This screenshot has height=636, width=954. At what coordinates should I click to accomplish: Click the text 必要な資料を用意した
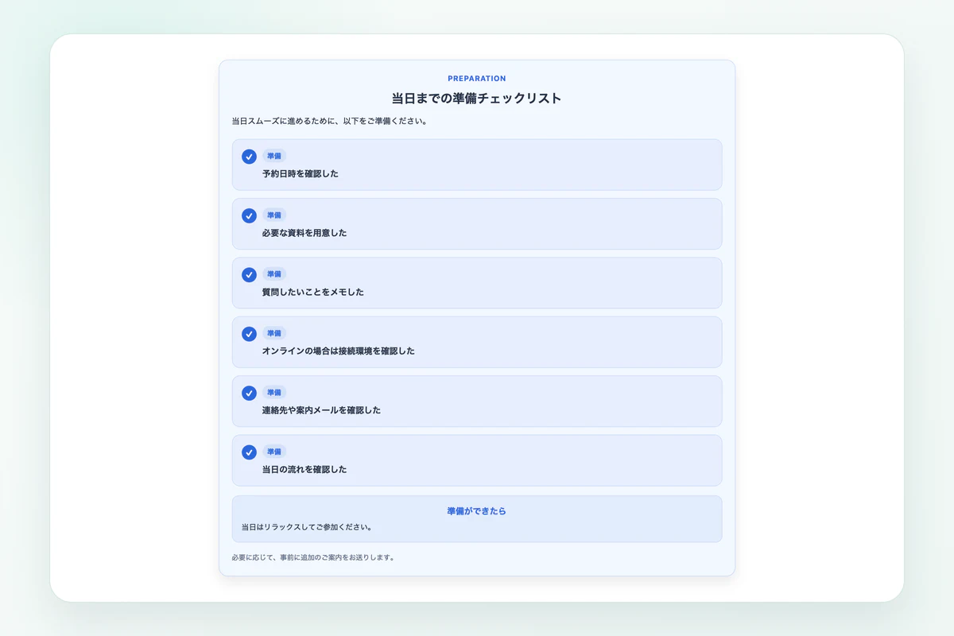pyautogui.click(x=304, y=233)
